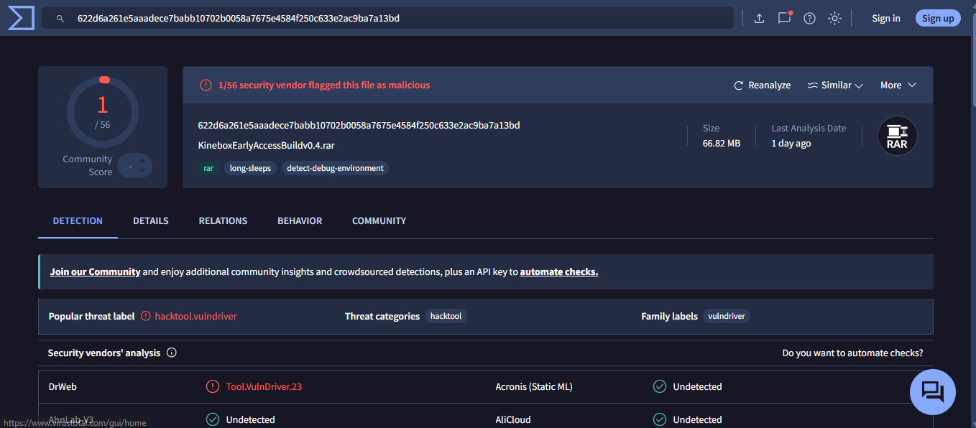This screenshot has width=976, height=428.
Task: Open the help question mark icon
Action: point(809,19)
